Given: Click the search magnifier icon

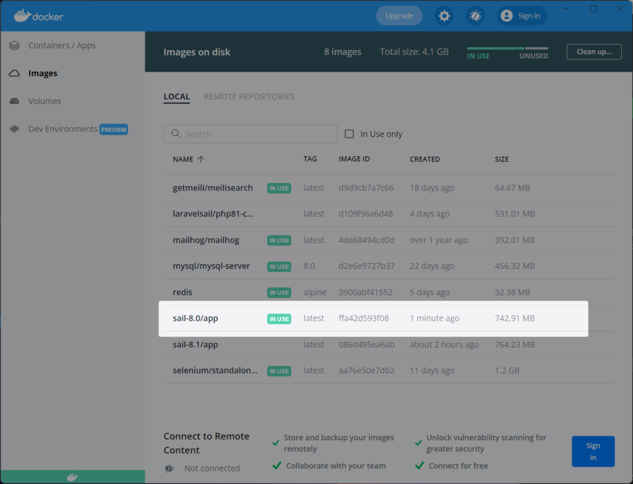Looking at the screenshot, I should (x=176, y=134).
